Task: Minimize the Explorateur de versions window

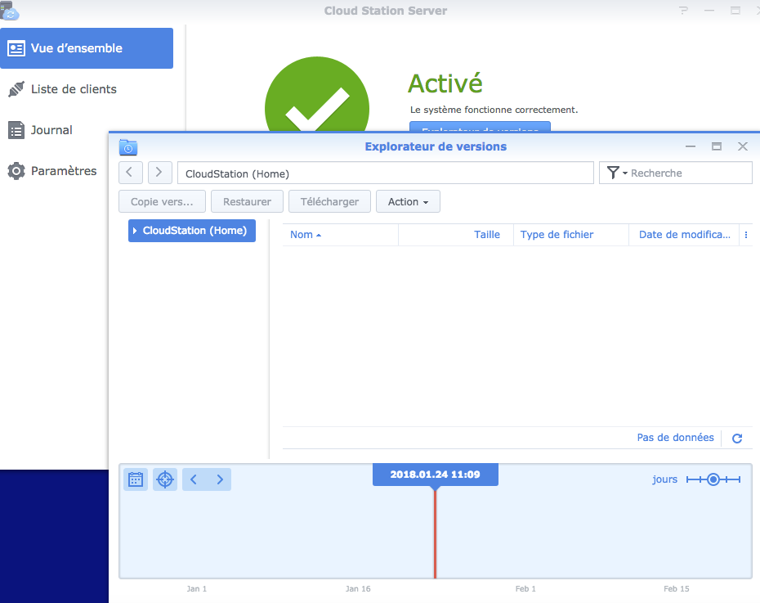Action: pyautogui.click(x=691, y=146)
